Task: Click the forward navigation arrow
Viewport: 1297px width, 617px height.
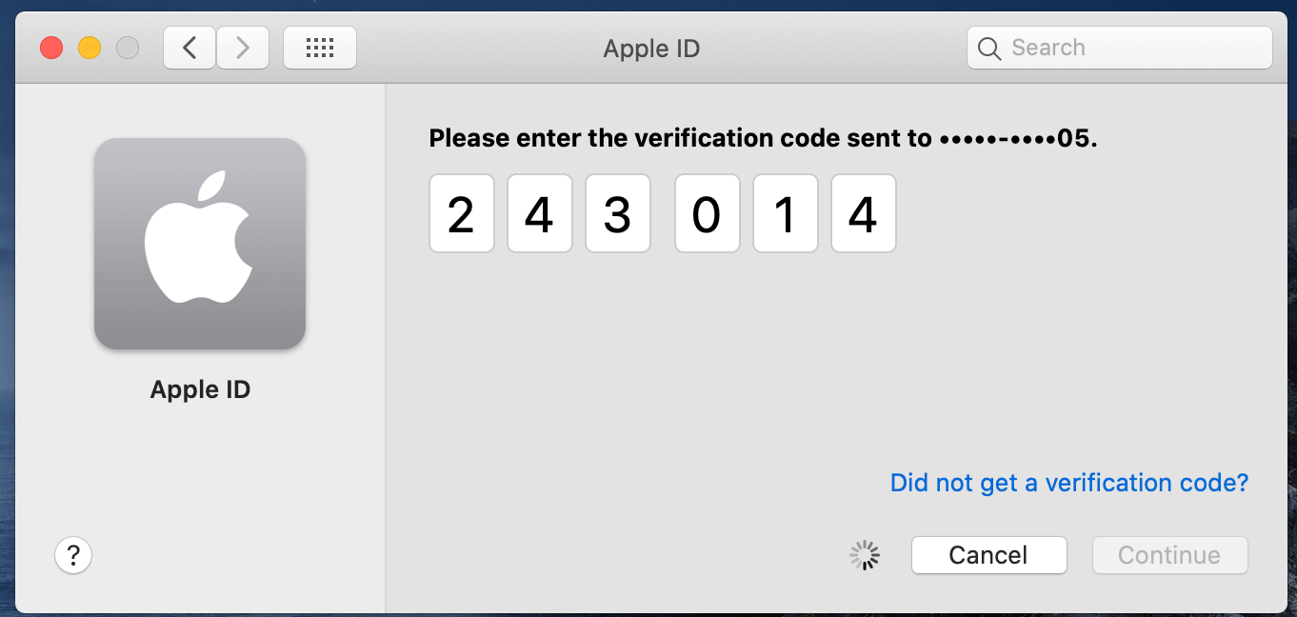Action: click(243, 48)
